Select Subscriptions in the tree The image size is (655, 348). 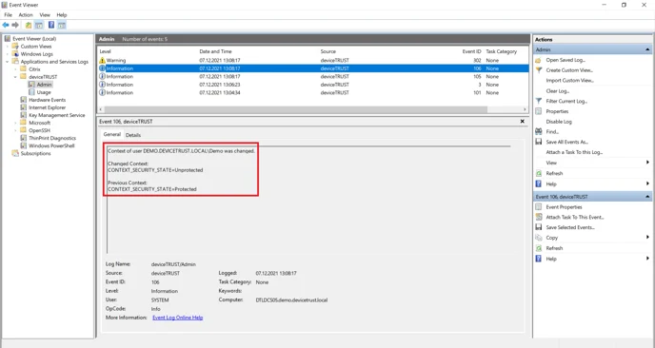tap(35, 153)
